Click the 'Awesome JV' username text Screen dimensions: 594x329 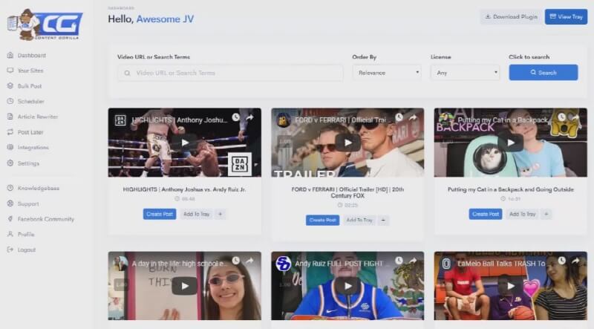(x=165, y=19)
